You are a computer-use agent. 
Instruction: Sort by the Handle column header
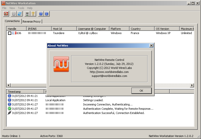(x=16, y=29)
